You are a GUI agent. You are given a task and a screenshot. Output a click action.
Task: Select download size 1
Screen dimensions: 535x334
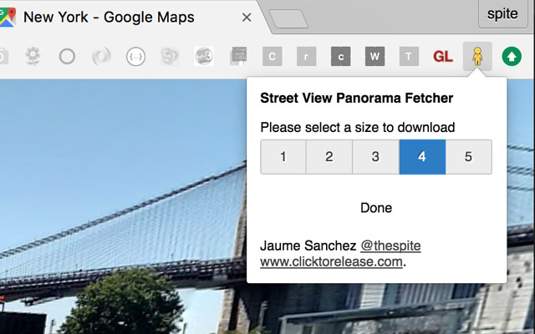pos(283,157)
